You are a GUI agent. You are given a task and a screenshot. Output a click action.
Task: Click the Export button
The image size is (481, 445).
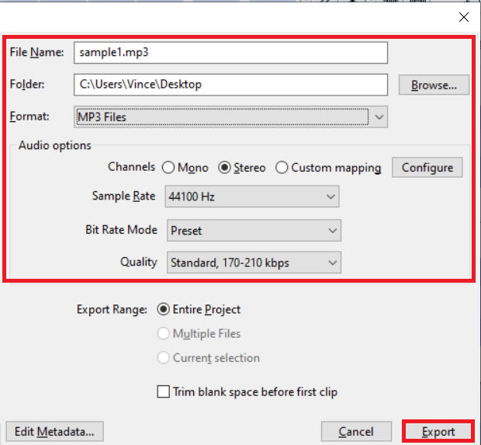(x=438, y=432)
